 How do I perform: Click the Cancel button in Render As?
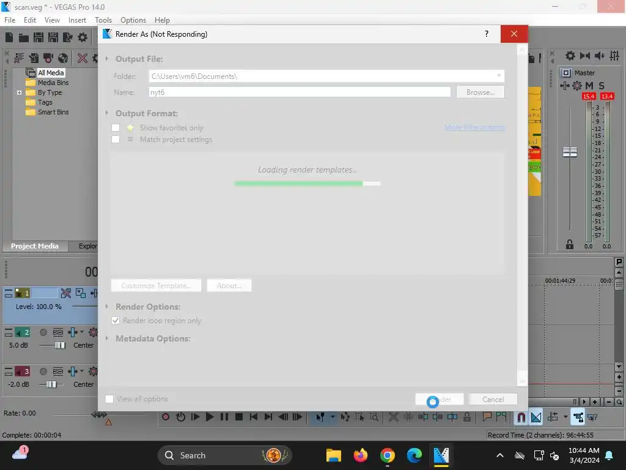[493, 399]
